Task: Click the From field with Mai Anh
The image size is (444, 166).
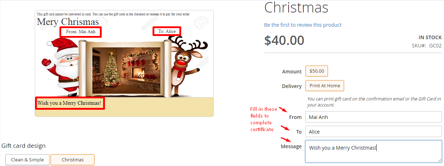Action: pos(373,117)
